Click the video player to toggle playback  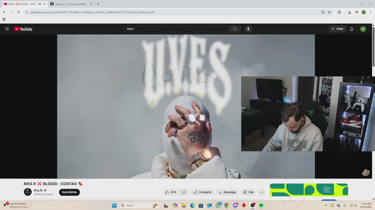pyautogui.click(x=149, y=106)
